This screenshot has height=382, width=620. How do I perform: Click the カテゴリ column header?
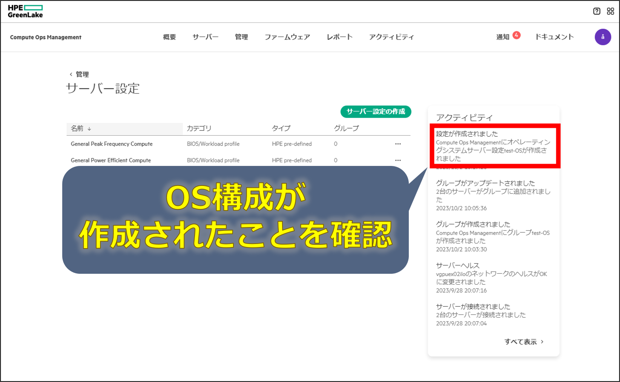[x=199, y=129]
